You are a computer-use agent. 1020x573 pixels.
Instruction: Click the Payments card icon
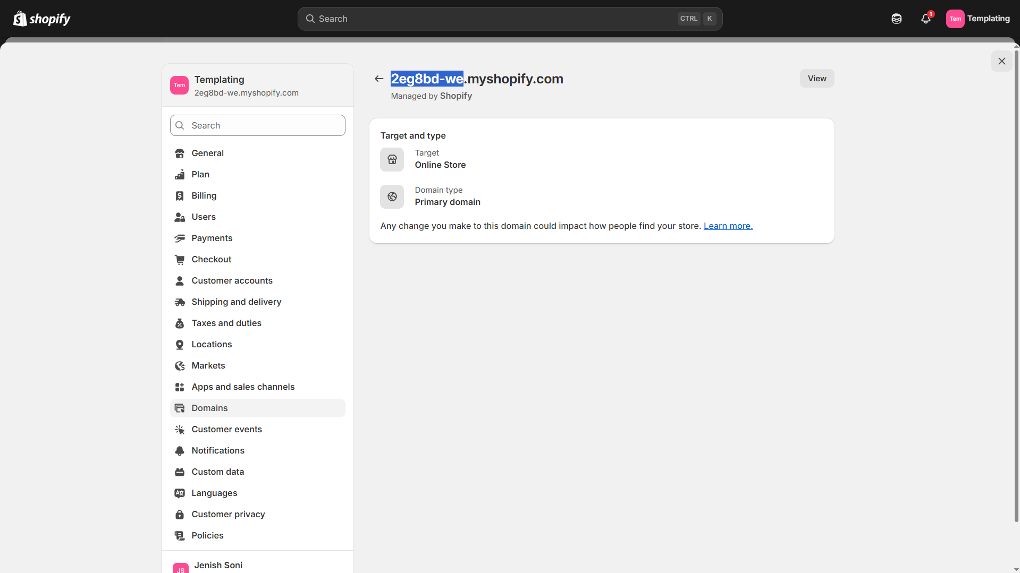[x=180, y=238]
